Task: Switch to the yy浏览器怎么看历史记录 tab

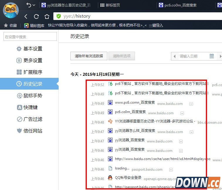Action: [66, 5]
